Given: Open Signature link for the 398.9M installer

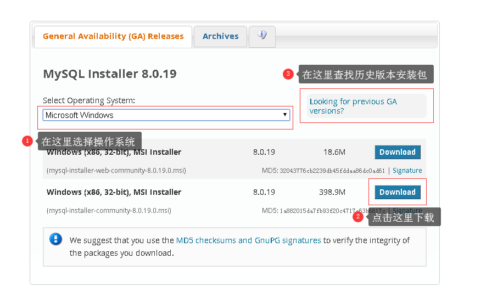Looking at the screenshot, I should pos(407,210).
